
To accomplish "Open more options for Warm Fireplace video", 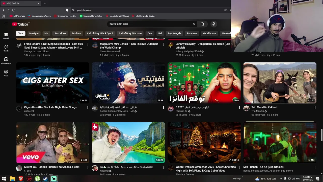I will pos(239,167).
